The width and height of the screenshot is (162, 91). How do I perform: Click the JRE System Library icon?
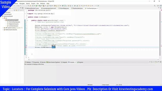[x=4, y=28]
